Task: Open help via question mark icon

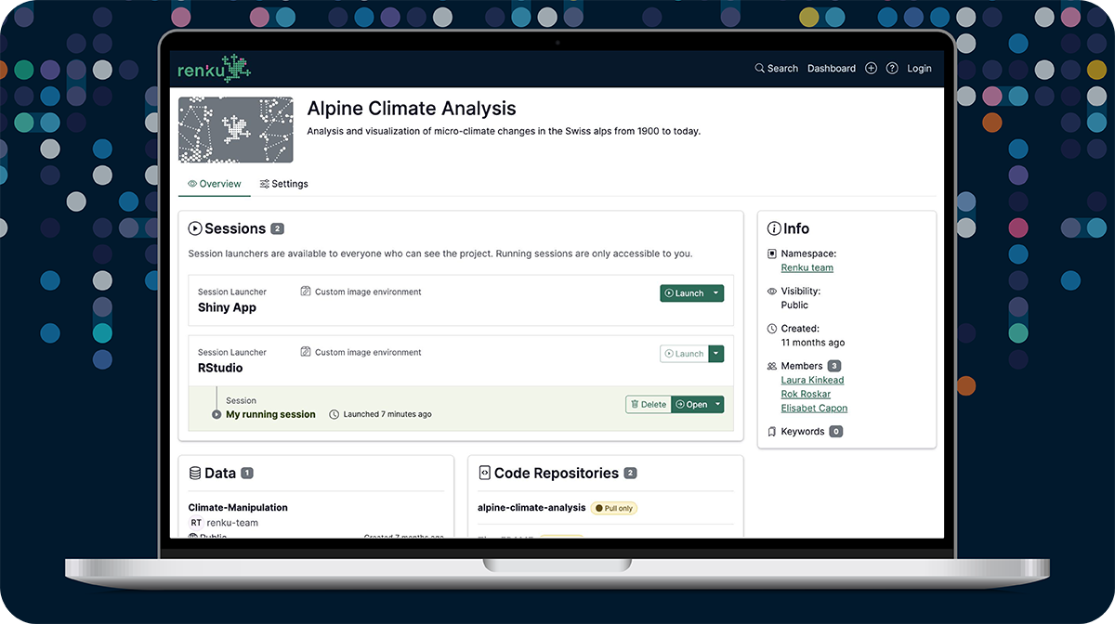Action: click(892, 69)
